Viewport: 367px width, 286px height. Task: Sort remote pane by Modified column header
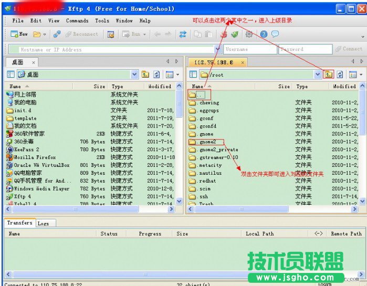point(344,86)
